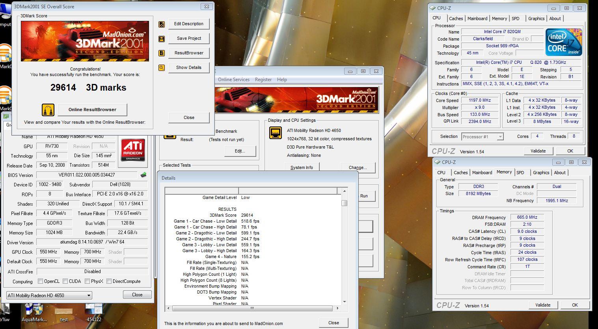Switch to About tab in lower CPU-Z window
This screenshot has height=329, width=598.
click(560, 173)
